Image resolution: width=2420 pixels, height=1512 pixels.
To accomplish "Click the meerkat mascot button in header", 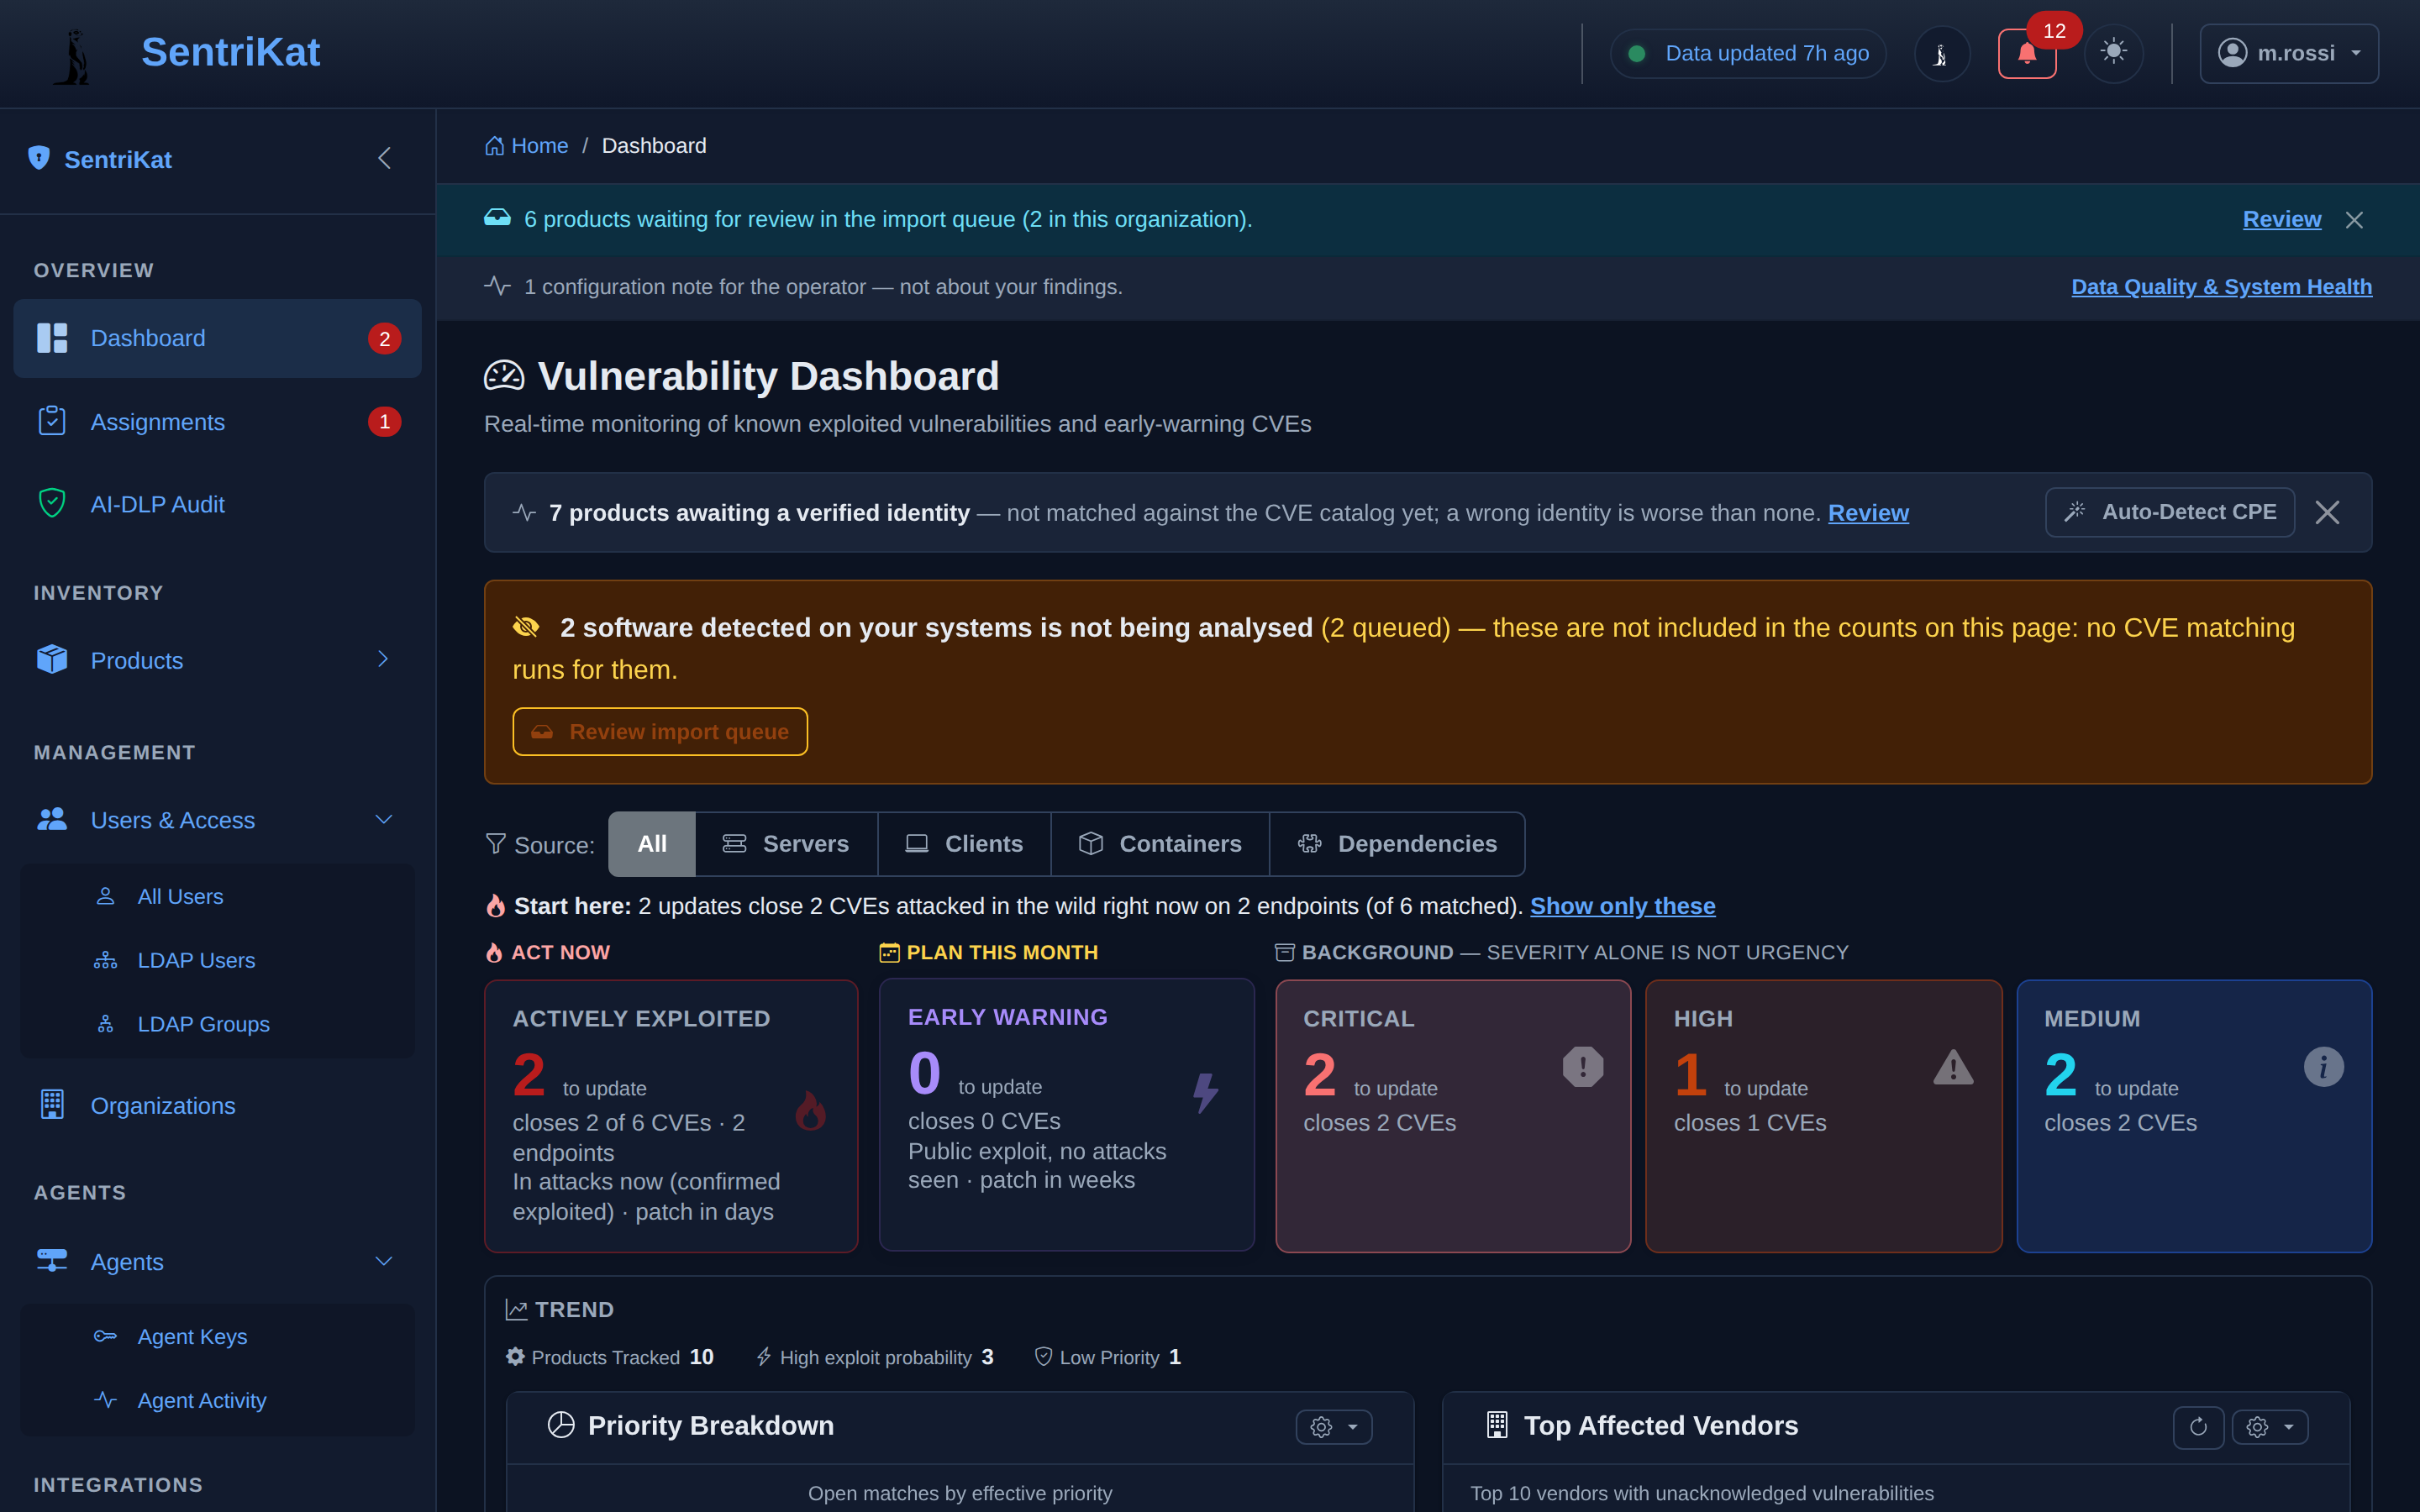I will [x=1941, y=53].
